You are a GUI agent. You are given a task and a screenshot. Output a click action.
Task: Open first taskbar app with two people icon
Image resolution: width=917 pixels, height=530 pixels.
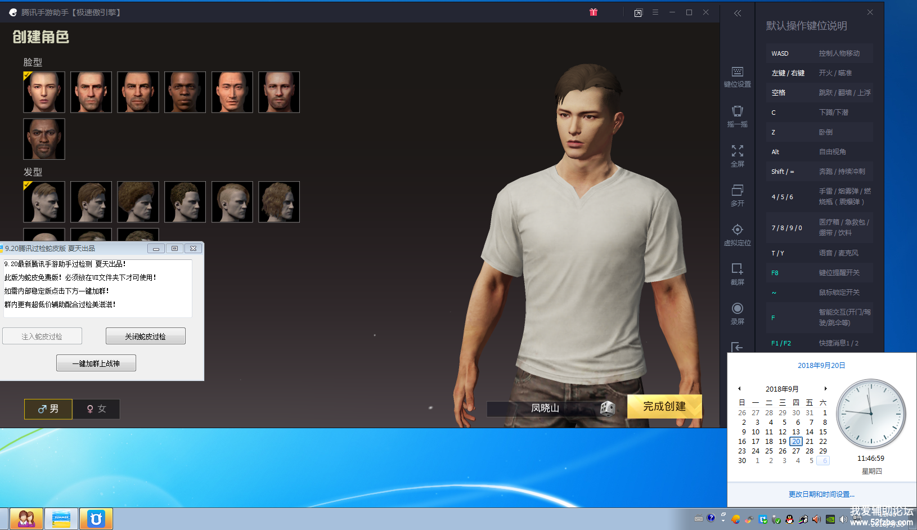[x=26, y=519]
